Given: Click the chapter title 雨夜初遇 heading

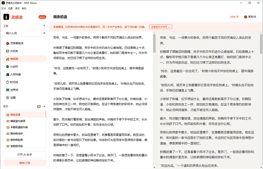Looking at the screenshot, I should click(x=60, y=17).
